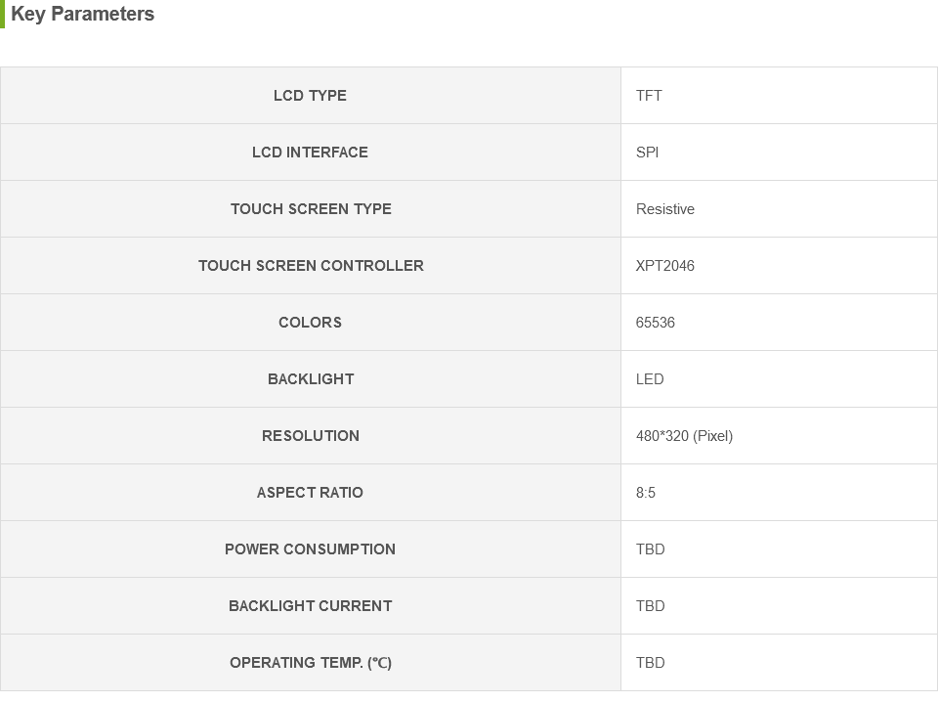This screenshot has width=938, height=702.
Task: Select the BACKLIGHT label cell
Action: (311, 379)
